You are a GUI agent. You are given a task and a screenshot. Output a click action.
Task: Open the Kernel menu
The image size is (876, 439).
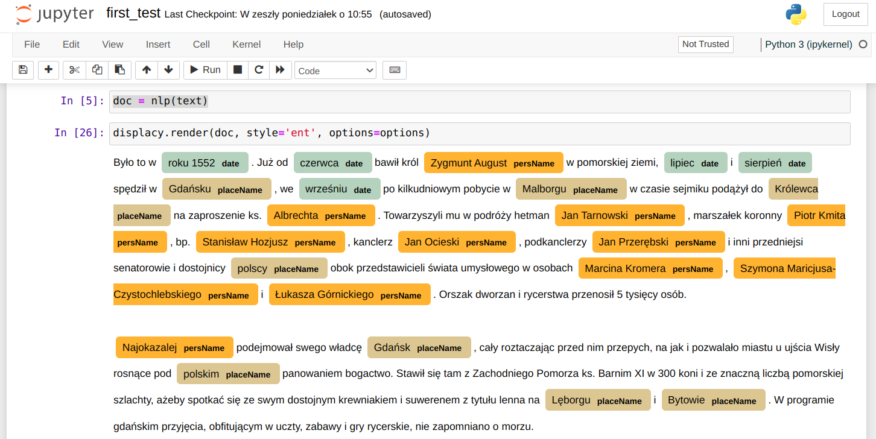247,45
